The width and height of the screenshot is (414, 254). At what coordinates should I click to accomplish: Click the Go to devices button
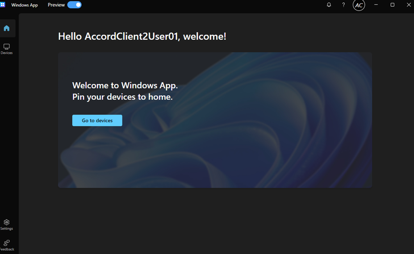pos(97,121)
